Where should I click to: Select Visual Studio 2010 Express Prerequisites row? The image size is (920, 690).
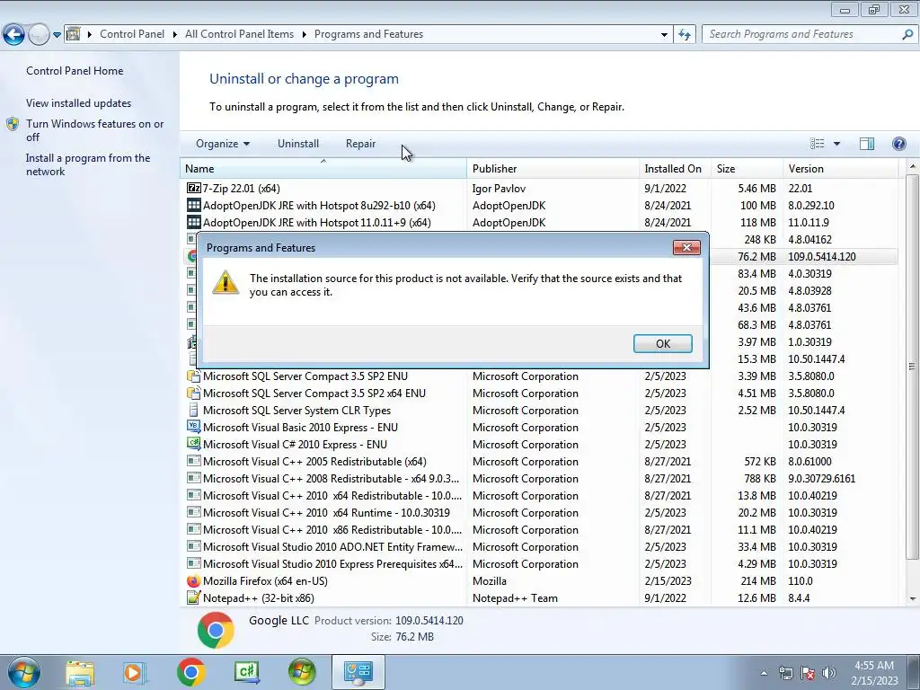539,564
